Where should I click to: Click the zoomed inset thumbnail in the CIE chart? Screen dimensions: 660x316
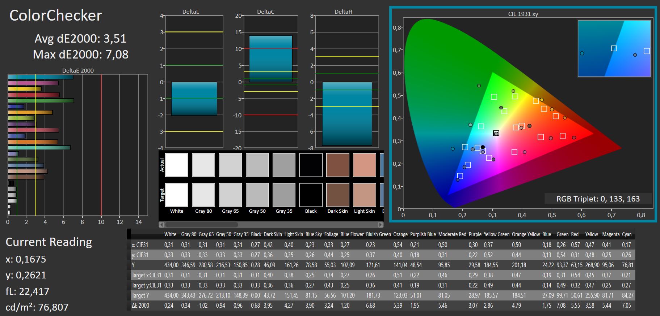(x=614, y=48)
